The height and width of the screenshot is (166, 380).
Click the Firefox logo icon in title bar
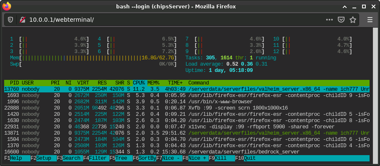tap(7, 6)
